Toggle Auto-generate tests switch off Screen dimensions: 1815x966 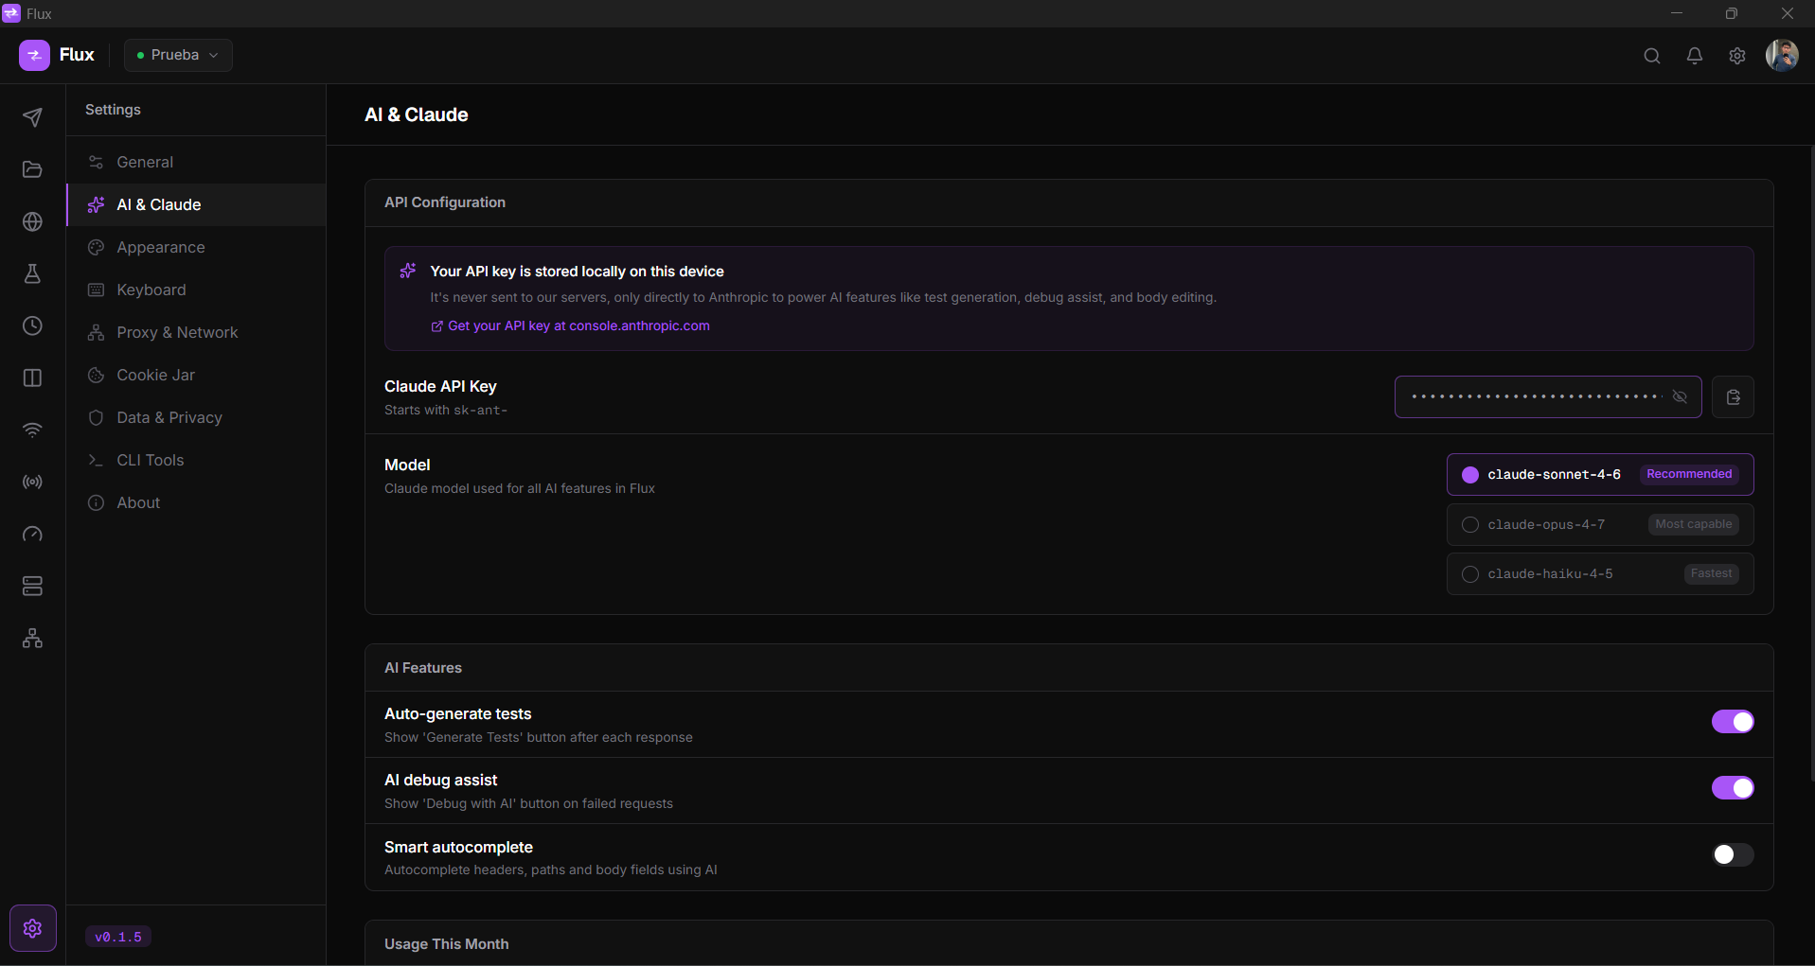(x=1733, y=722)
